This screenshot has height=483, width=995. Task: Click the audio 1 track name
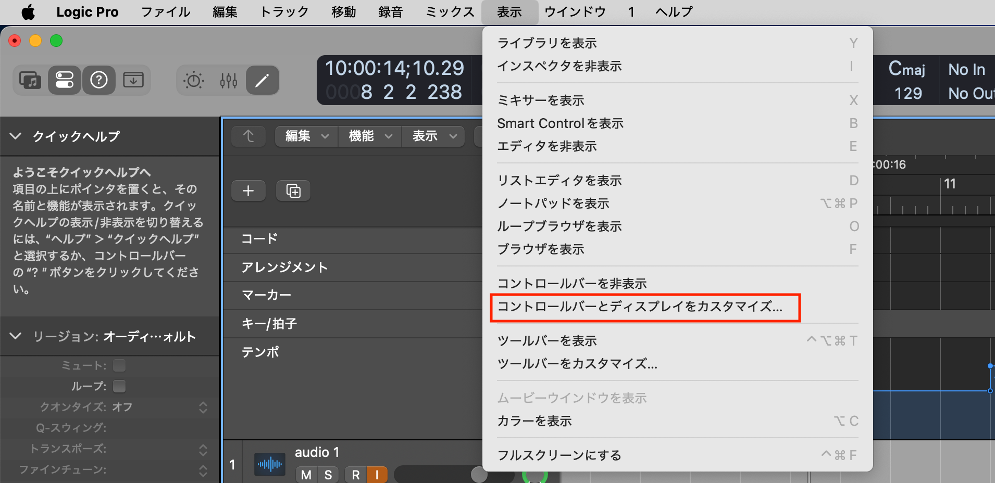click(x=317, y=452)
